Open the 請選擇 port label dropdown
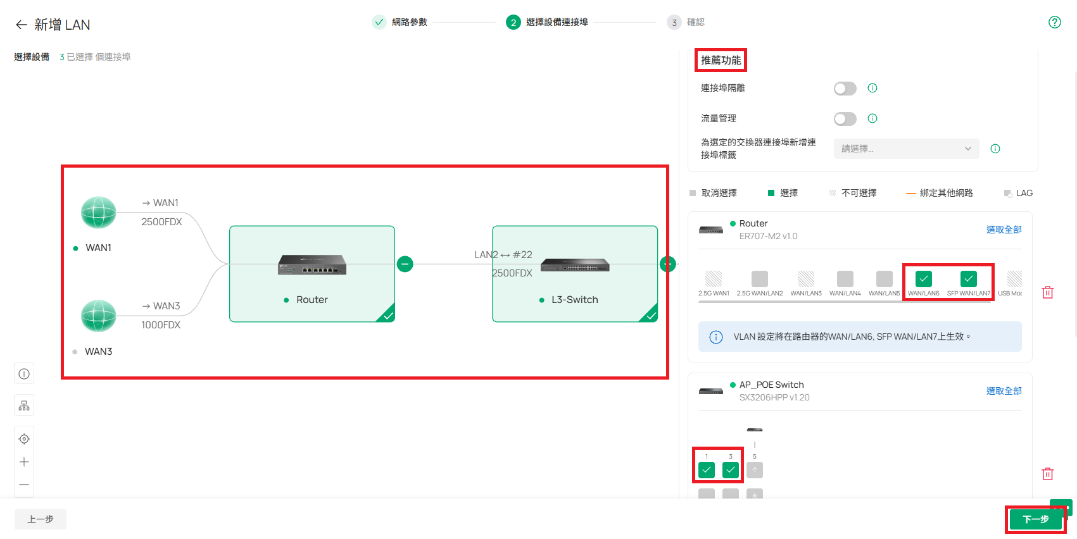1077x539 pixels. pyautogui.click(x=907, y=149)
